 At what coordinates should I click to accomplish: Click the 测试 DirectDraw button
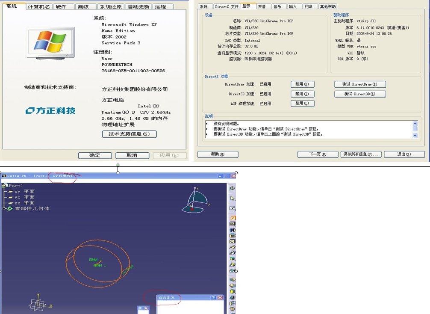(x=360, y=84)
